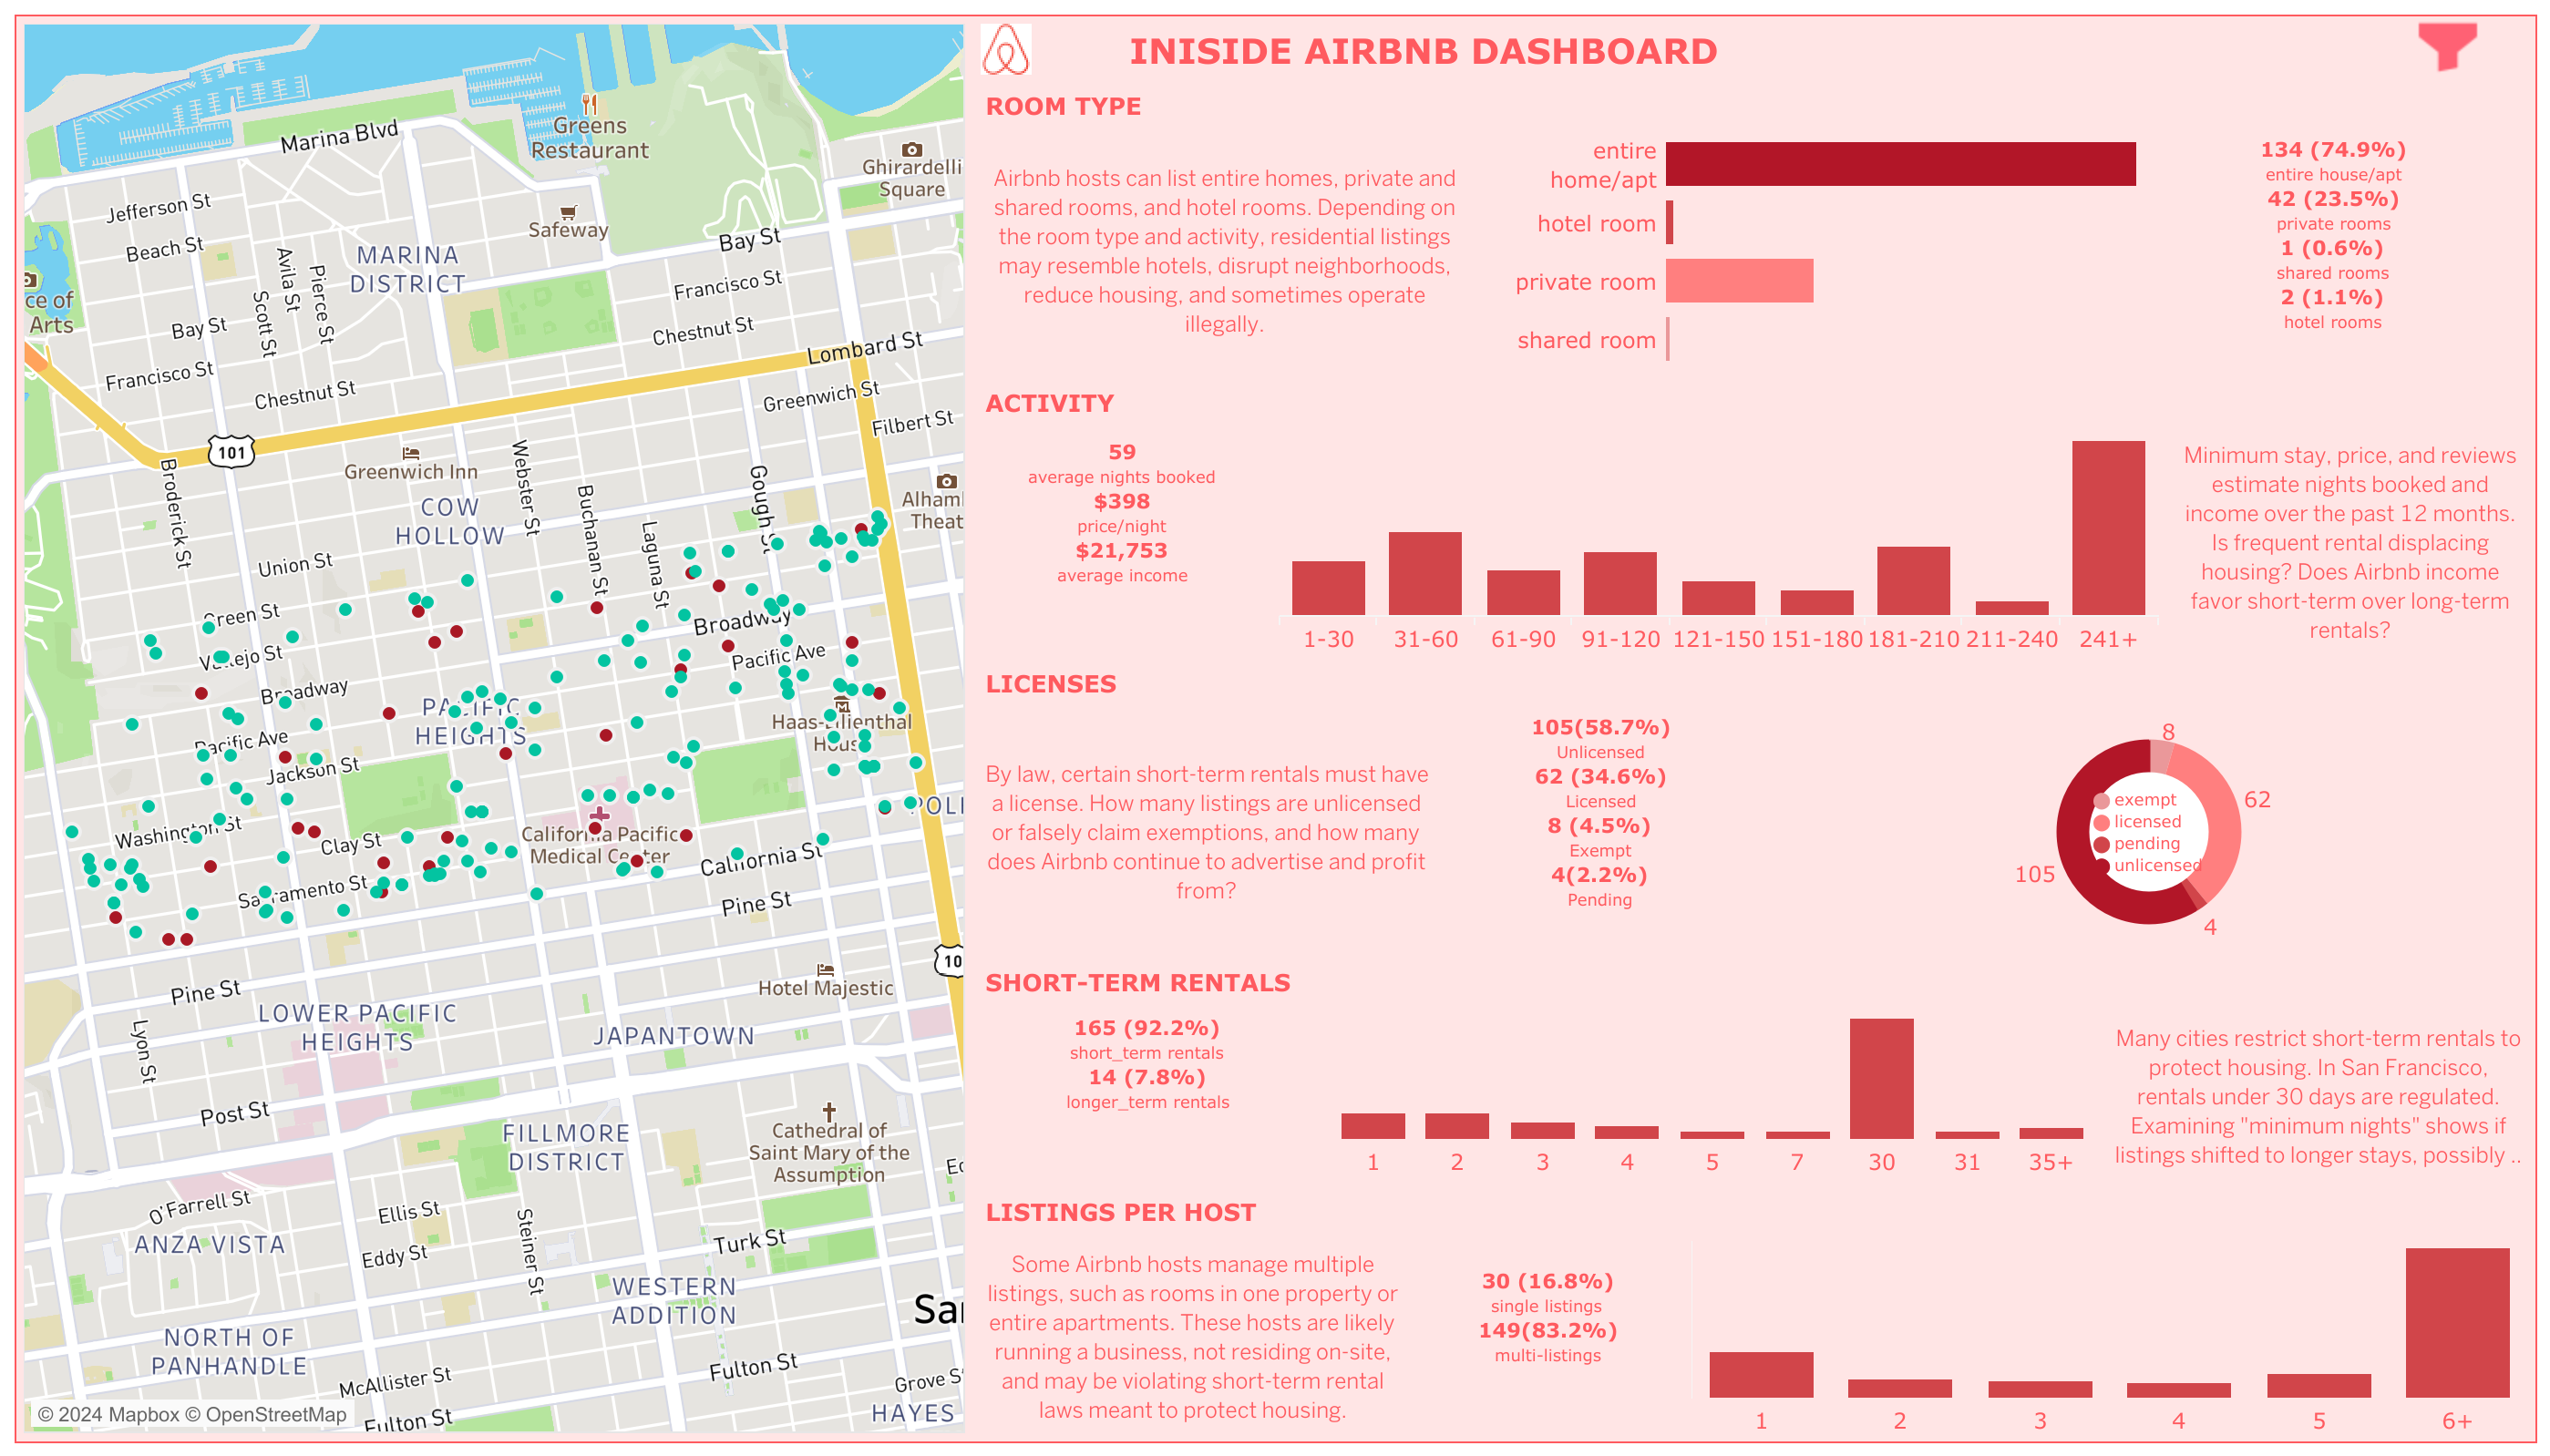Click the Mapbox attribution link
Viewport: 2550px width, 1456px height.
[x=108, y=1414]
